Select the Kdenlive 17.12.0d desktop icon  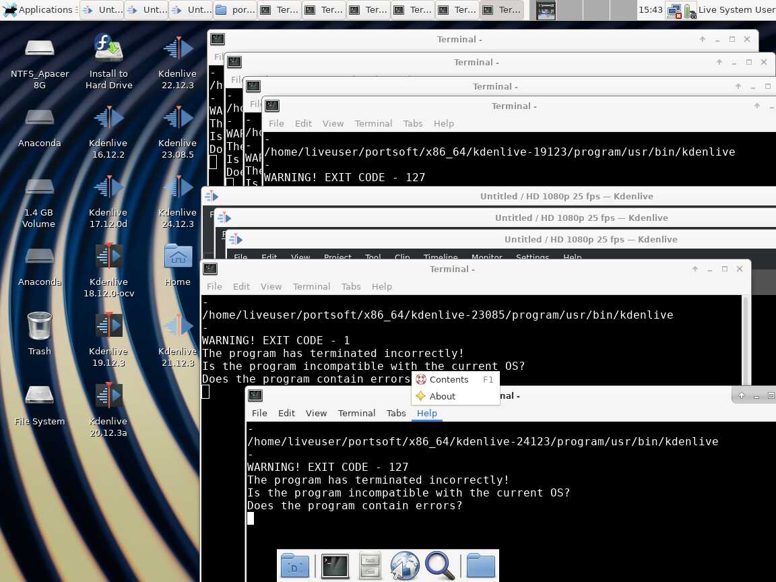[108, 187]
